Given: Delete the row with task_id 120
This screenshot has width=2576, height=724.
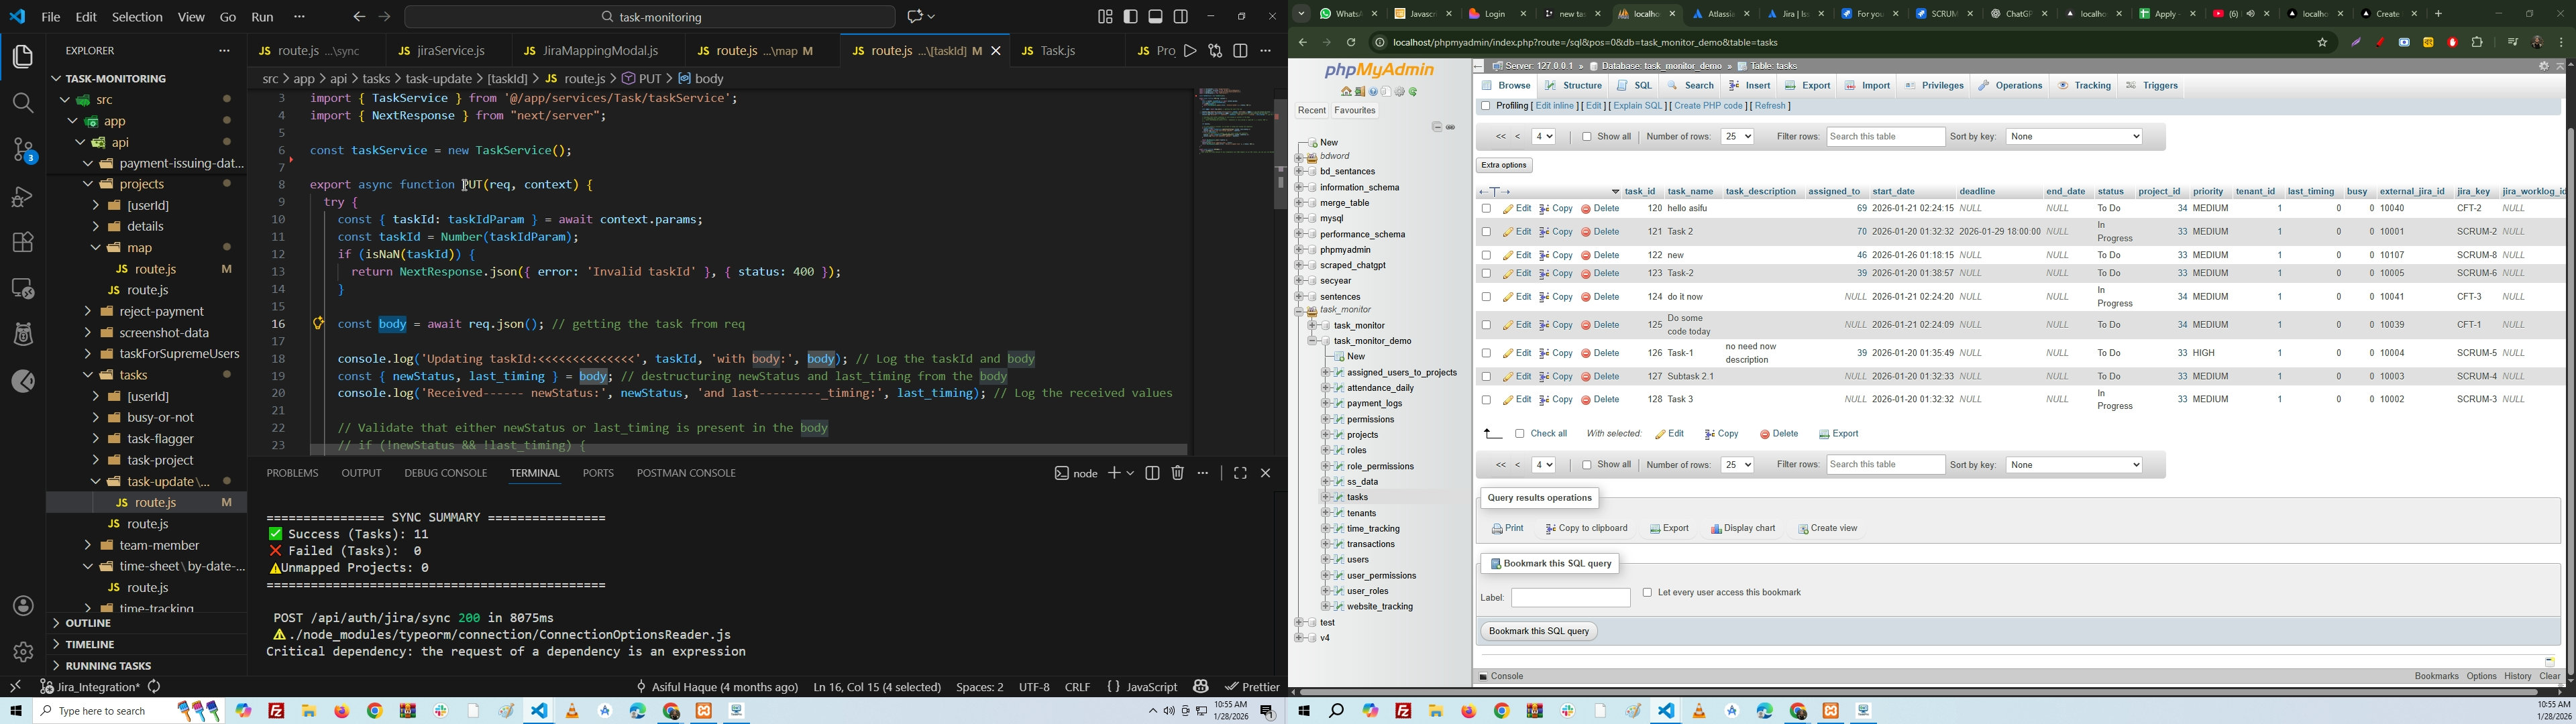Looking at the screenshot, I should [1600, 209].
